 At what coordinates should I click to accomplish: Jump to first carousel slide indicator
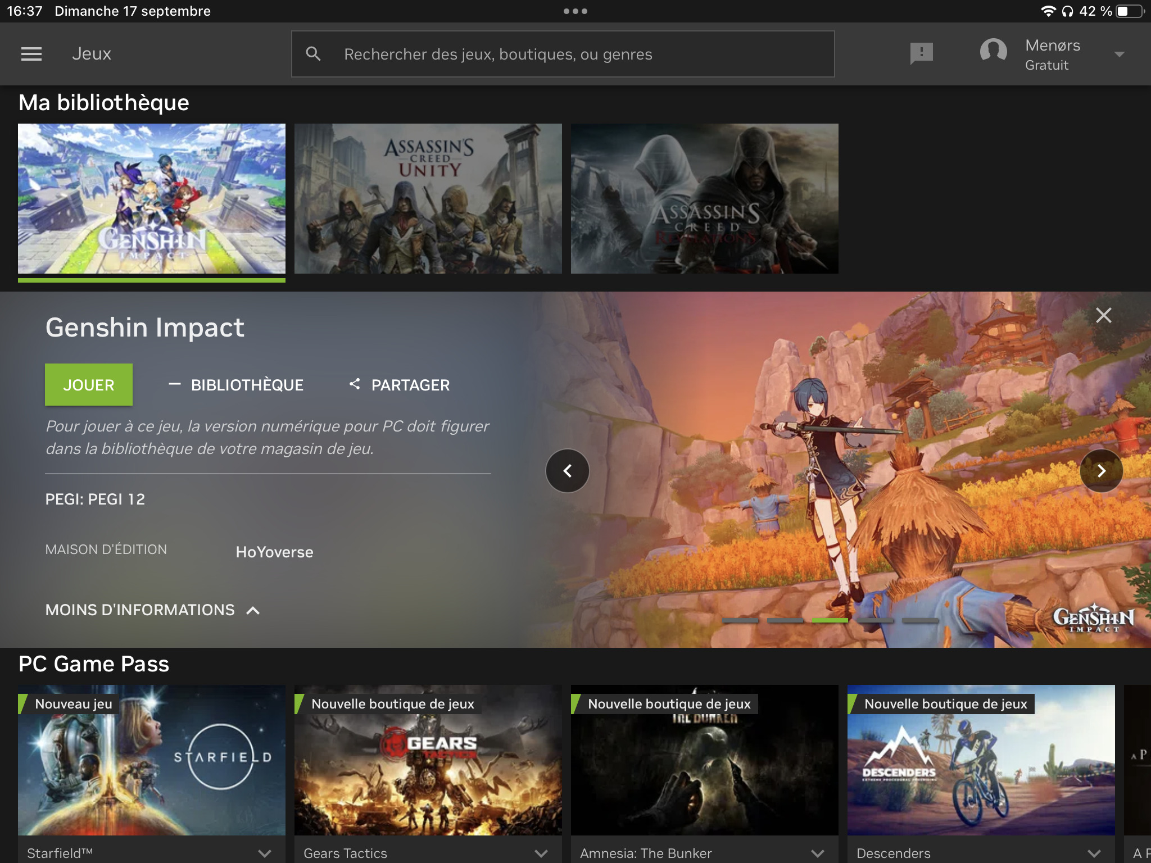point(741,620)
